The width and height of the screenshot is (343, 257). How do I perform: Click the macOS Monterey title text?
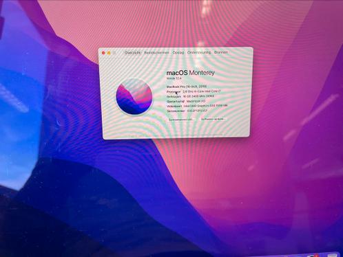coord(190,73)
